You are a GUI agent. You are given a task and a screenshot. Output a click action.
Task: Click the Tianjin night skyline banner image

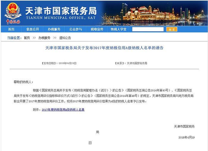point(160,13)
